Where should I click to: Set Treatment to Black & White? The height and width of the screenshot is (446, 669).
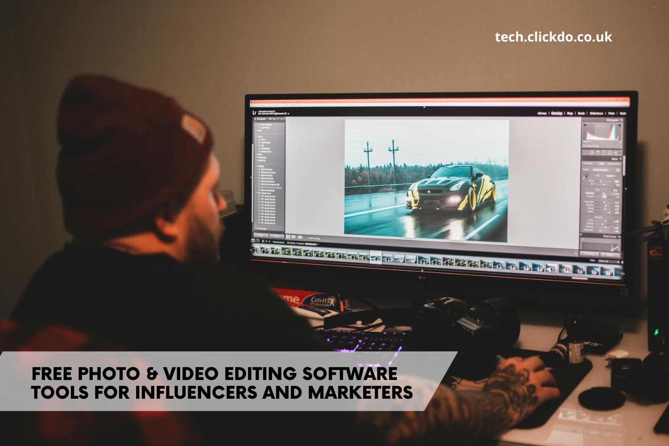click(x=614, y=164)
